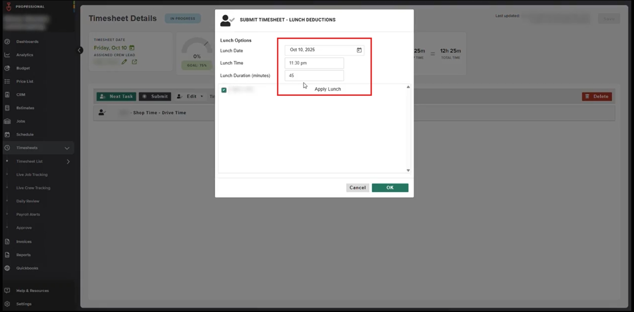
Task: Collapse the Timesheets menu chevron
Action: click(x=67, y=148)
